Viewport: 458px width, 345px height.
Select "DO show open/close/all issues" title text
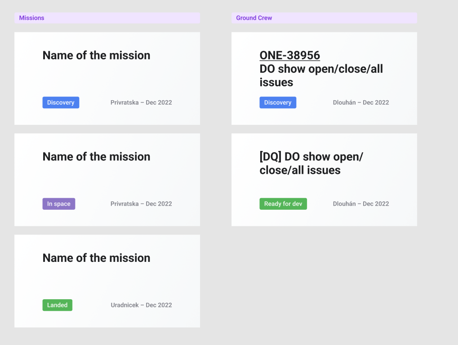click(321, 75)
